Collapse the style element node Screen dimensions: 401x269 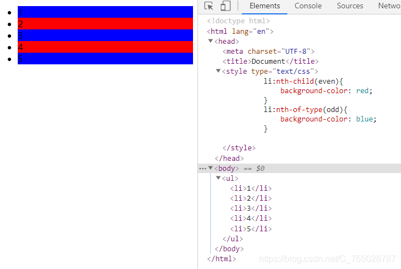tap(218, 71)
